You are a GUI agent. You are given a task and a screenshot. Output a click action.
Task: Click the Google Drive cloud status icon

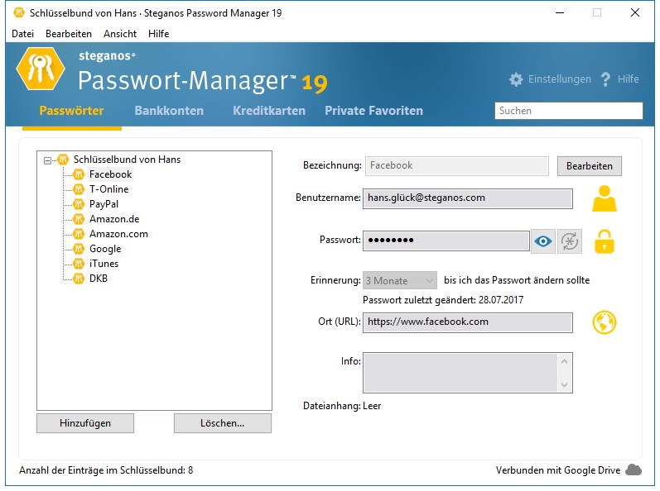[x=634, y=470]
